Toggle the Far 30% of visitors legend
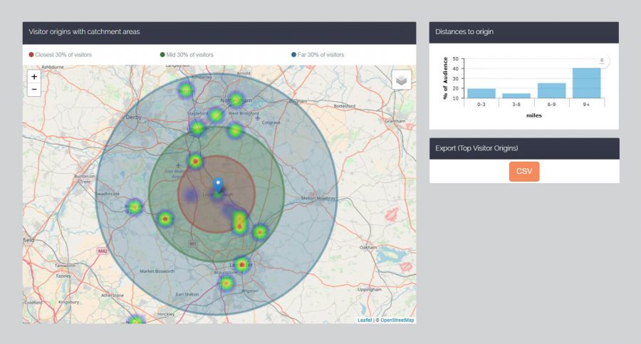Viewport: 641px width, 344px height. (320, 55)
